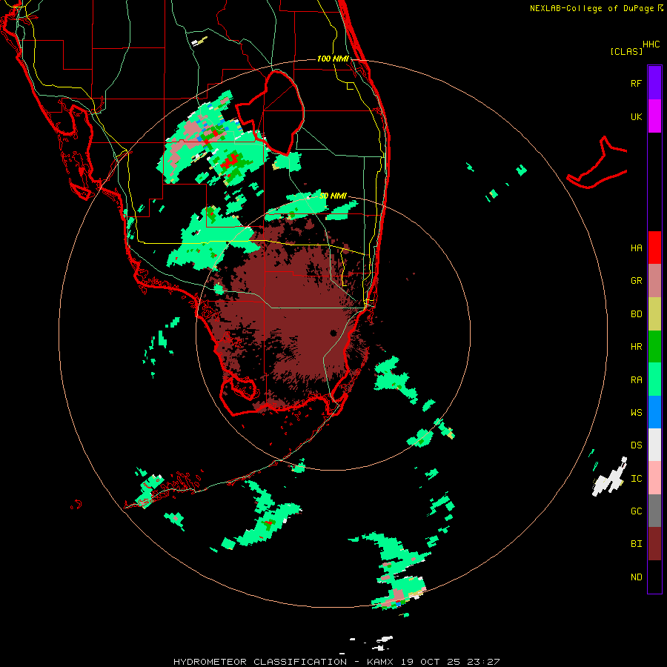
Task: Click the DS legend label
Action: coord(636,445)
